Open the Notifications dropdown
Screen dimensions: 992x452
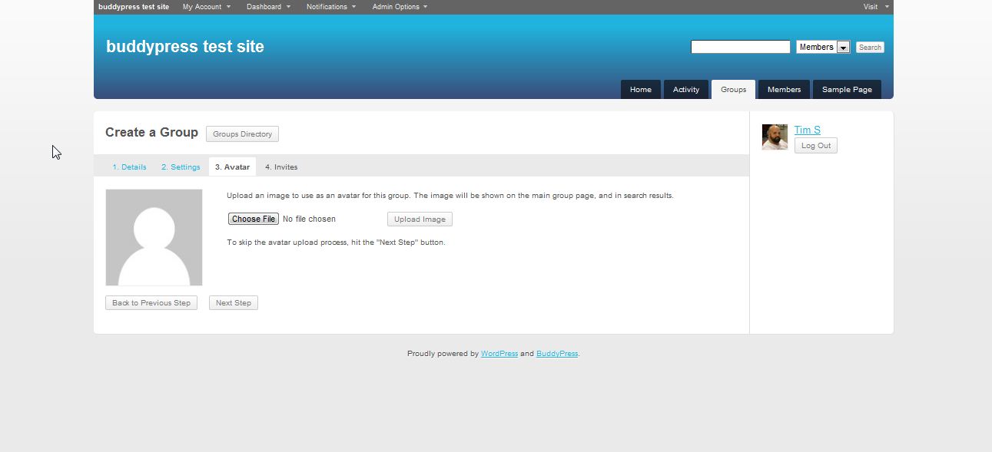click(331, 7)
